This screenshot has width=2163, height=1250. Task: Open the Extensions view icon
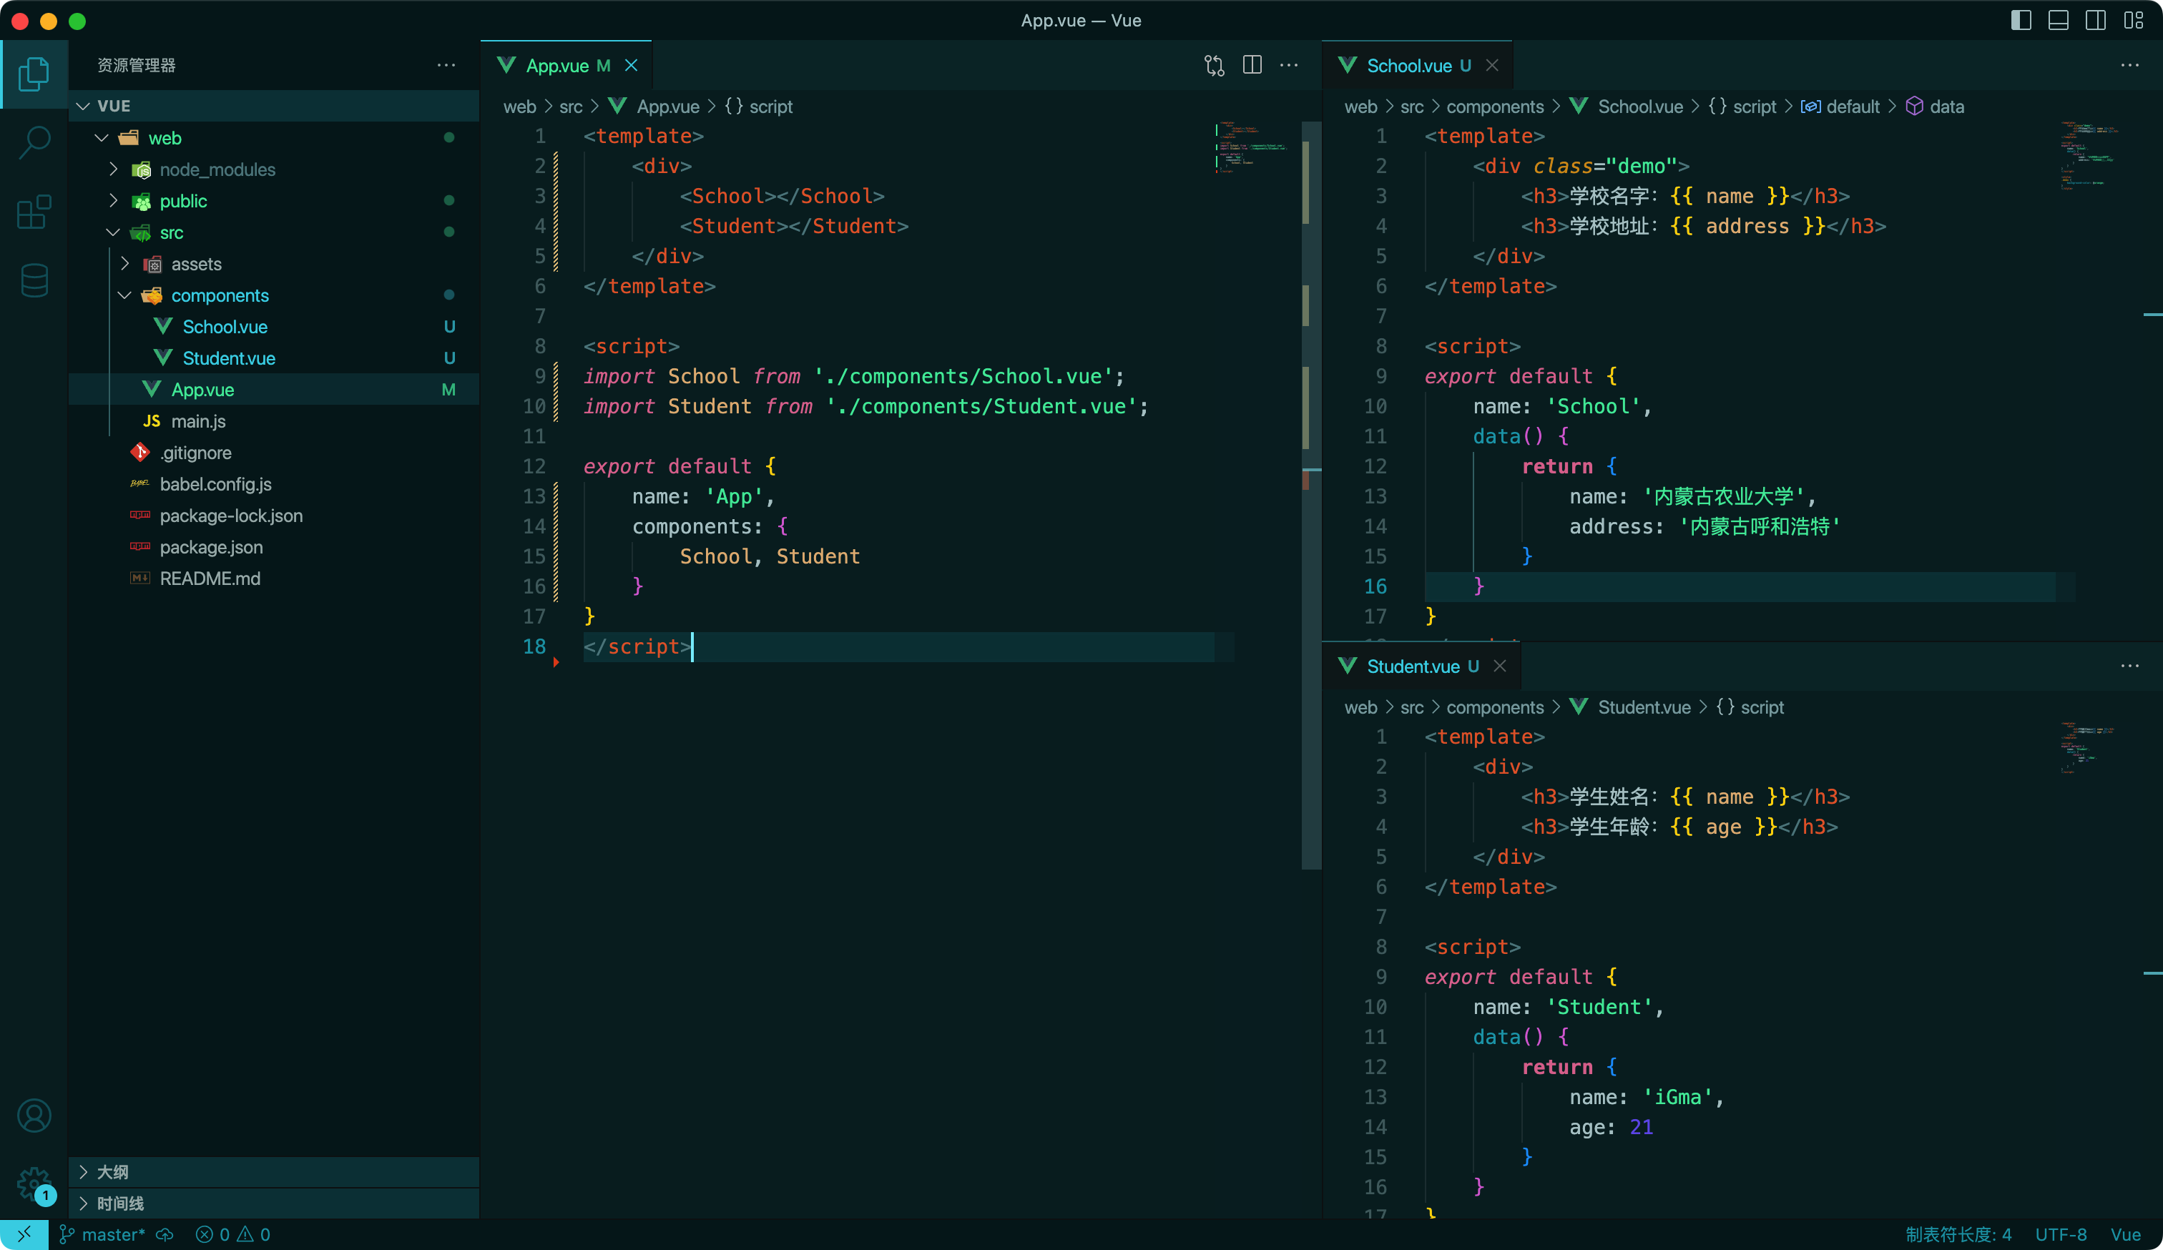(34, 212)
